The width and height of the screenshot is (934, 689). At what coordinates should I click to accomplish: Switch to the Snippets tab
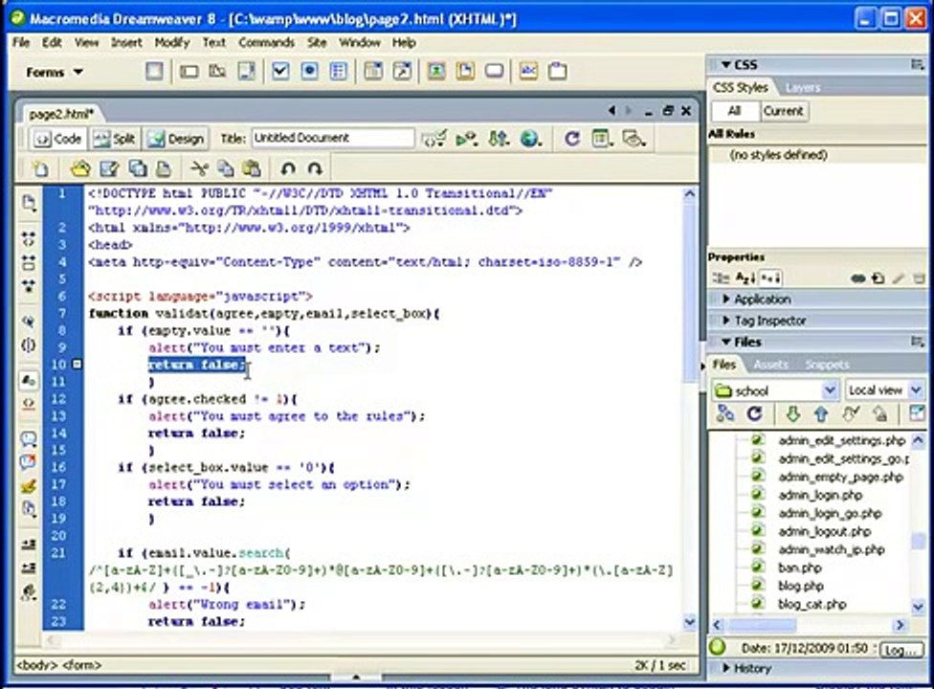pos(827,365)
